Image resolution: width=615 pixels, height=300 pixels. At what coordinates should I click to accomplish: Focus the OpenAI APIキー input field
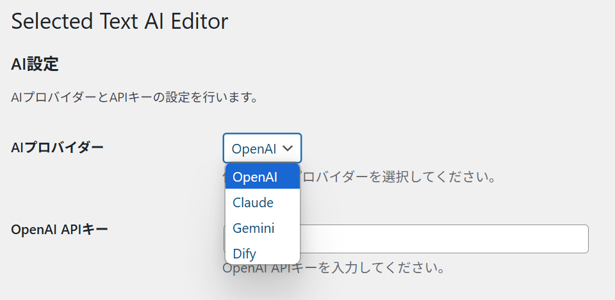tap(406, 239)
